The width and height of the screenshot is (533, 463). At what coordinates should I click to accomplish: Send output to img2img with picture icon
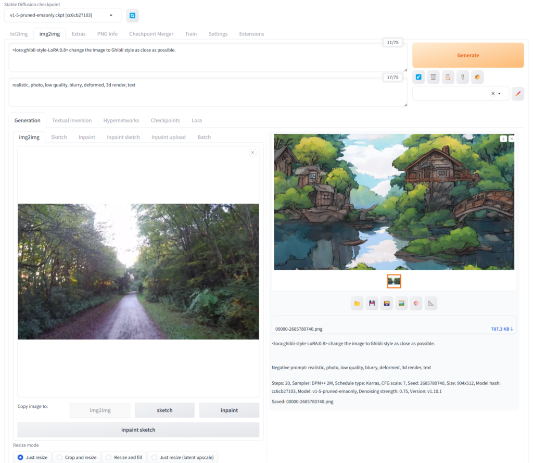(401, 303)
